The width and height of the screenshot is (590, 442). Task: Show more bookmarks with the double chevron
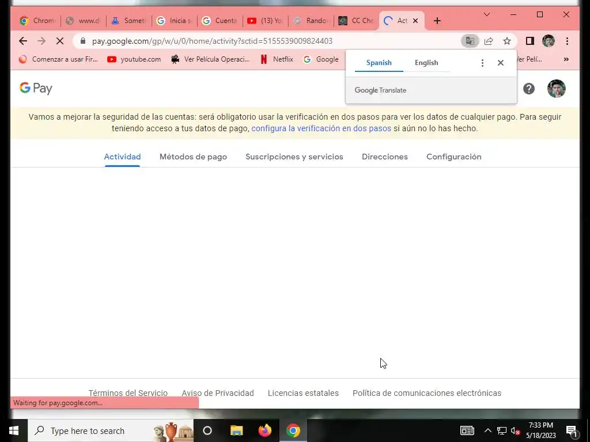[566, 59]
